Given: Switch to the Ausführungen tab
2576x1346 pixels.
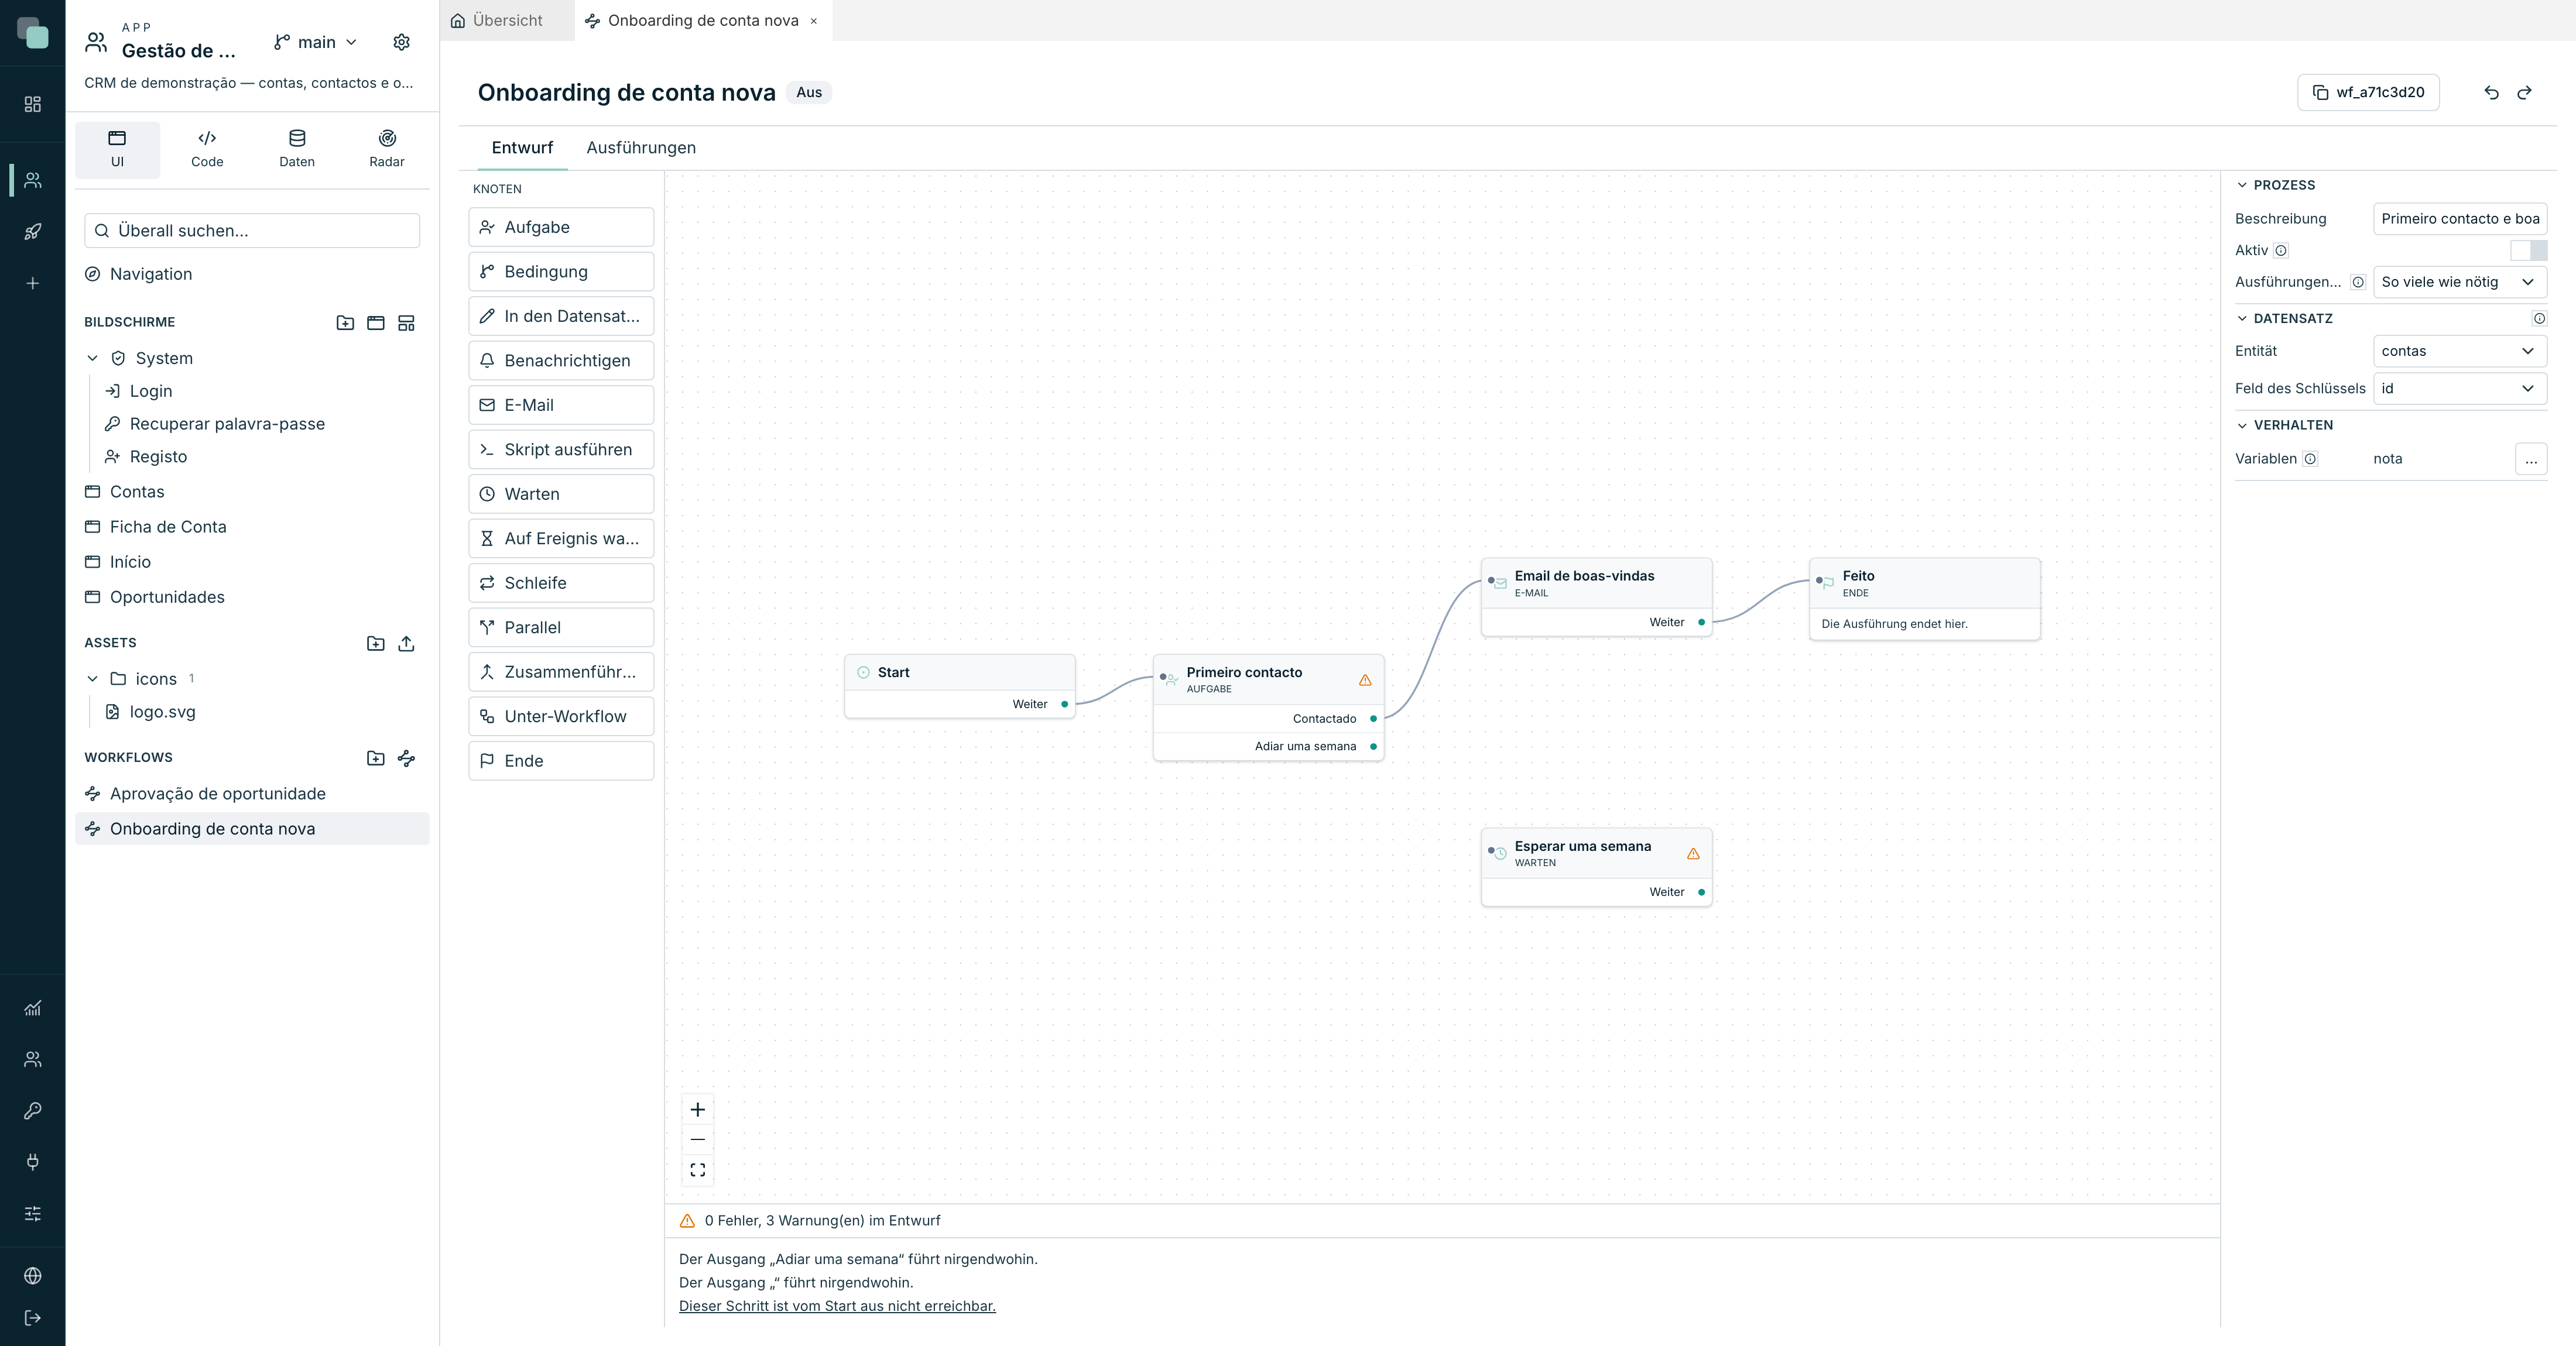Looking at the screenshot, I should (x=641, y=148).
